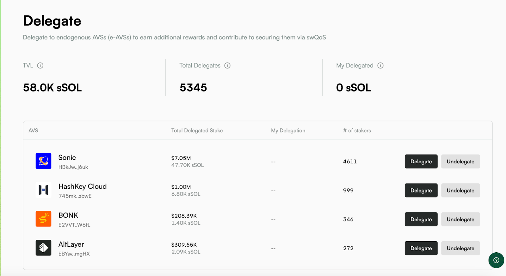Click the 999 stakers count
This screenshot has width=506, height=276.
348,191
